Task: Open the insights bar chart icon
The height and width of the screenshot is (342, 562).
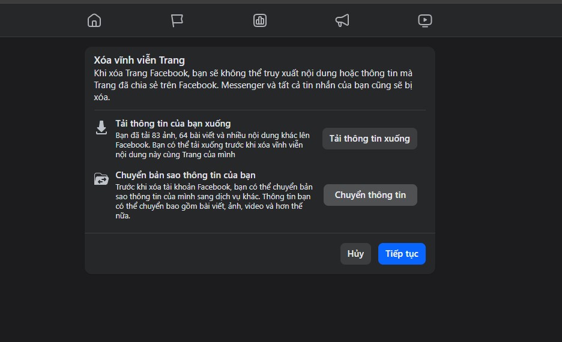Action: pos(260,20)
